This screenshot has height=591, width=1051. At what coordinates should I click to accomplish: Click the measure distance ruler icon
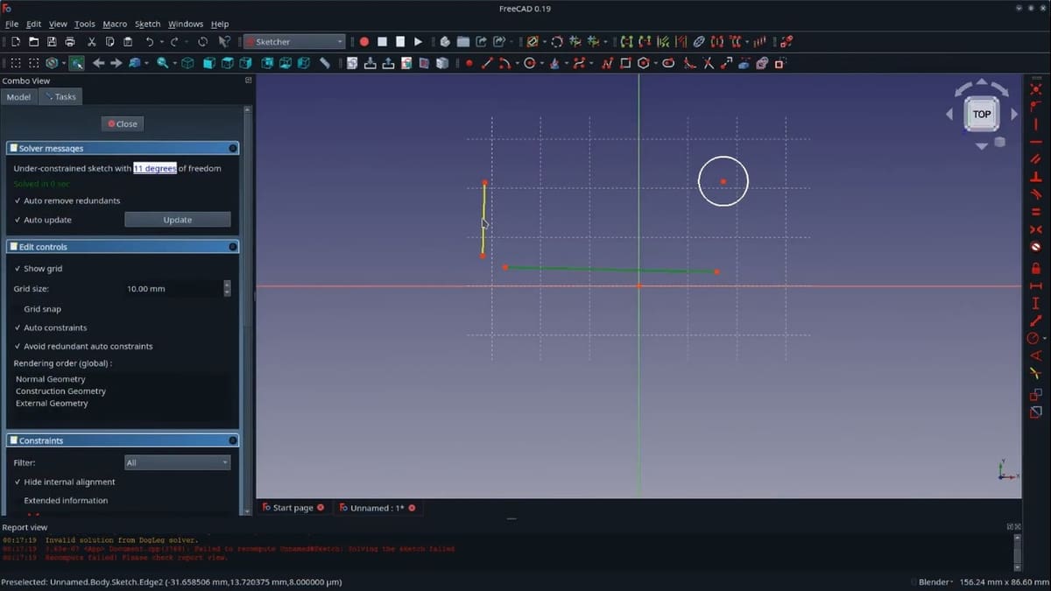tap(324, 63)
